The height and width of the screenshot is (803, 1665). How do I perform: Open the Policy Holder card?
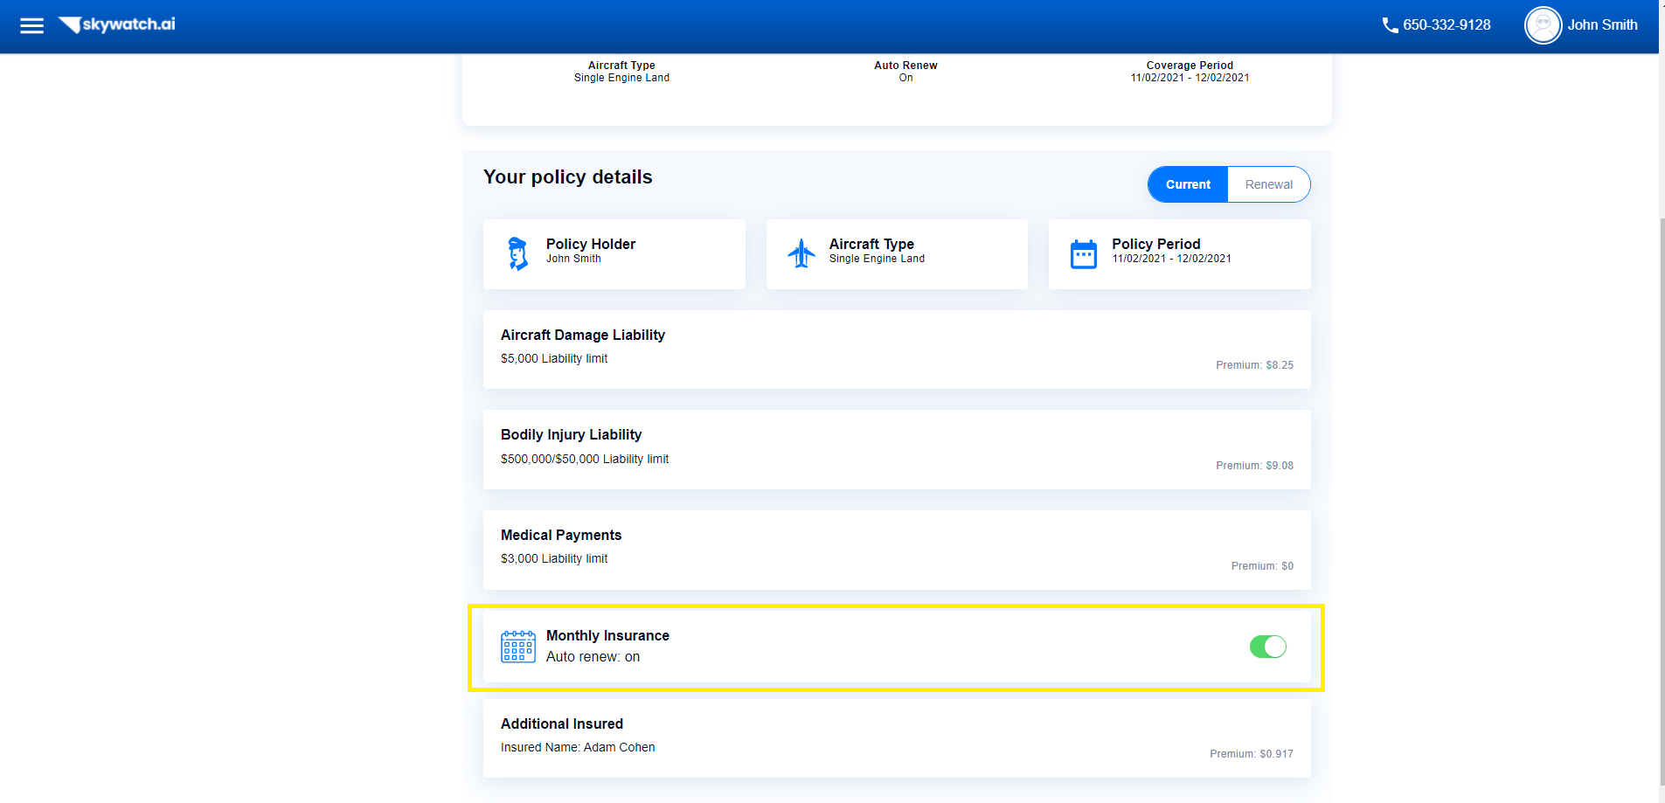coord(614,254)
